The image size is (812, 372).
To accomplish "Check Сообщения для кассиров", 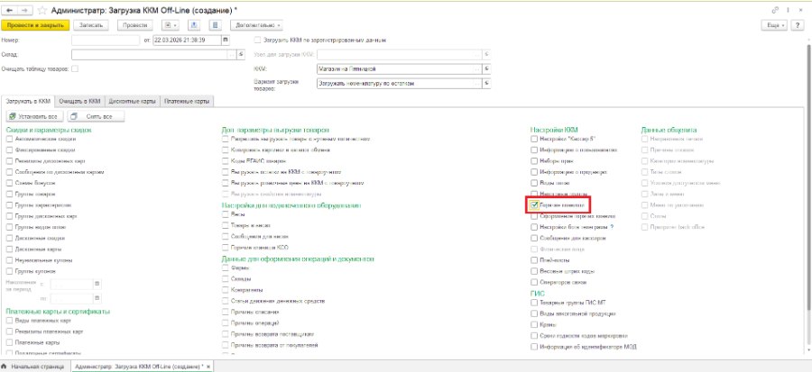I will click(534, 238).
